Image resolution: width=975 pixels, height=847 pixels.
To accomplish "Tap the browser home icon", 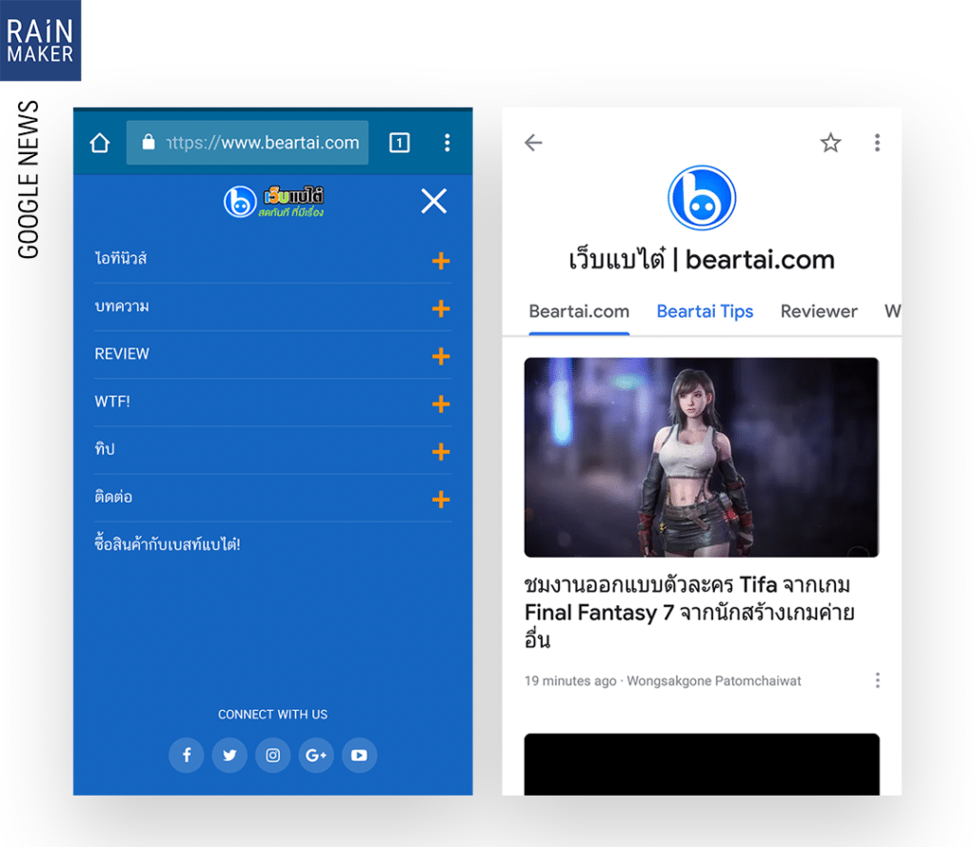I will [100, 143].
